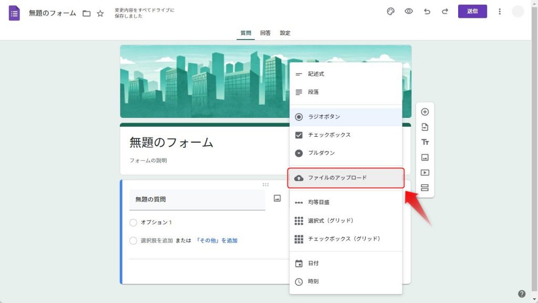Image resolution: width=538 pixels, height=303 pixels.
Task: Grab the question drag handle dots
Action: 265,185
